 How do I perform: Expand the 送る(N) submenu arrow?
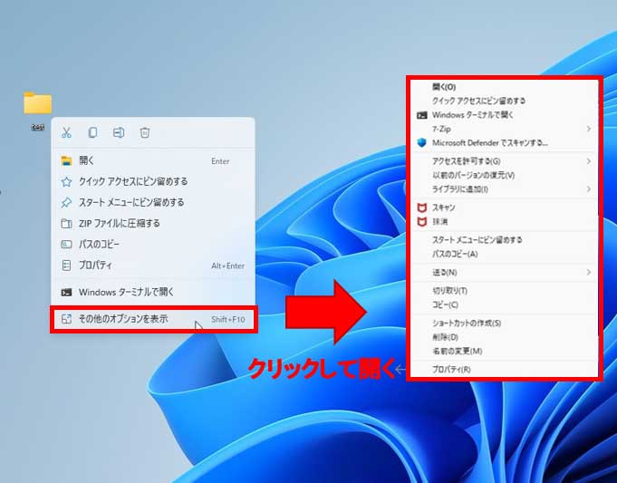tap(588, 272)
